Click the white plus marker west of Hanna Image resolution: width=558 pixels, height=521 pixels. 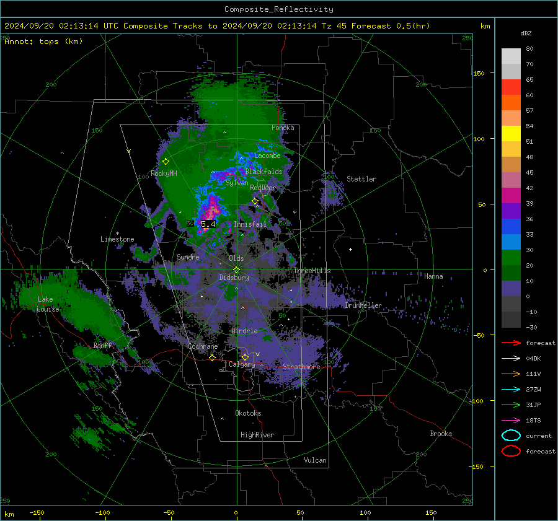coord(350,249)
